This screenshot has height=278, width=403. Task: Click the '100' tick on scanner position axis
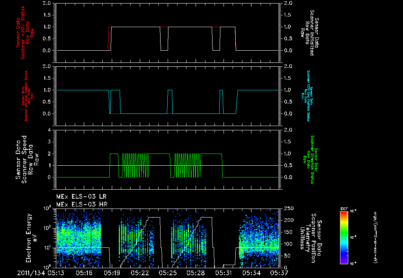289,244
